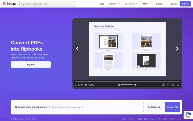Viewport: 193px width, 121px height.
Task: Open the Privacy link in footer
Action: tap(132, 119)
